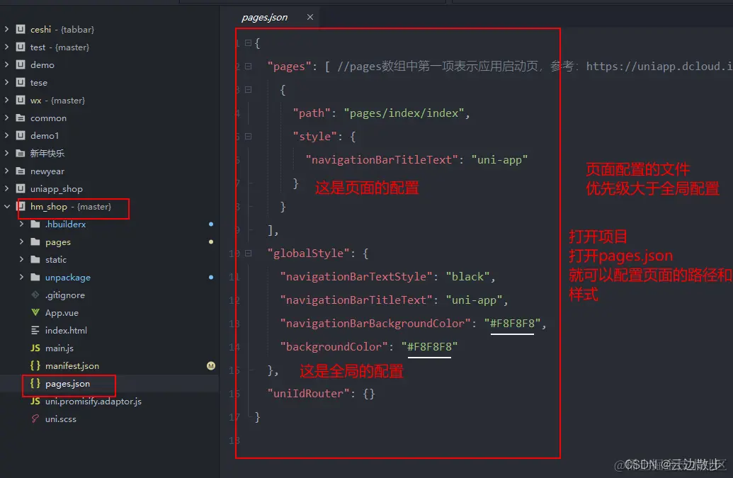Click the navigationBarBackgroundColor #F8F8F8 value

tap(512, 324)
